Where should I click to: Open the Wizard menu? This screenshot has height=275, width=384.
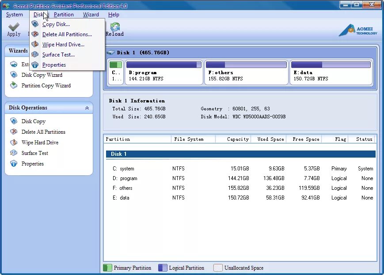point(91,15)
